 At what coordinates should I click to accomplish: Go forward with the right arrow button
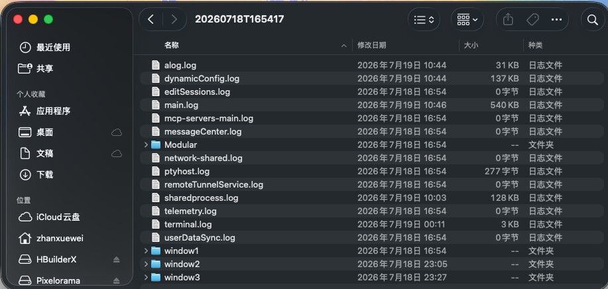(174, 19)
